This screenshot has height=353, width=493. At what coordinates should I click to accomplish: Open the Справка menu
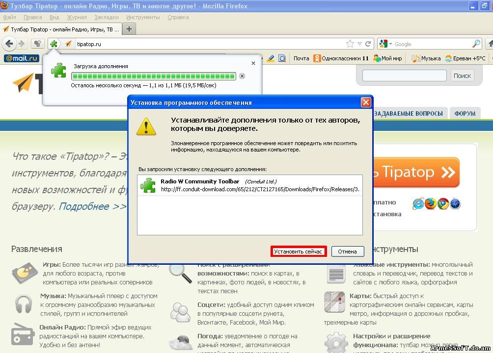(x=178, y=17)
